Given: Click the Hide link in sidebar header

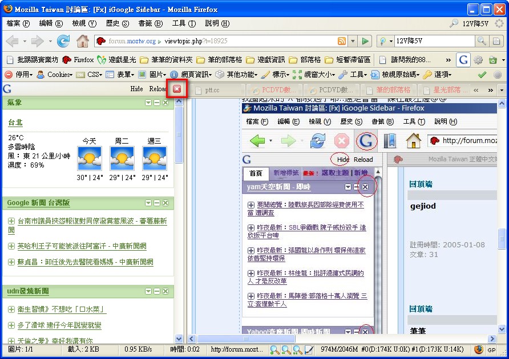Looking at the screenshot, I should (x=136, y=89).
